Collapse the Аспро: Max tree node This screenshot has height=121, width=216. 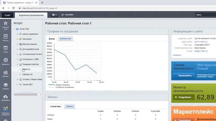tap(14, 29)
